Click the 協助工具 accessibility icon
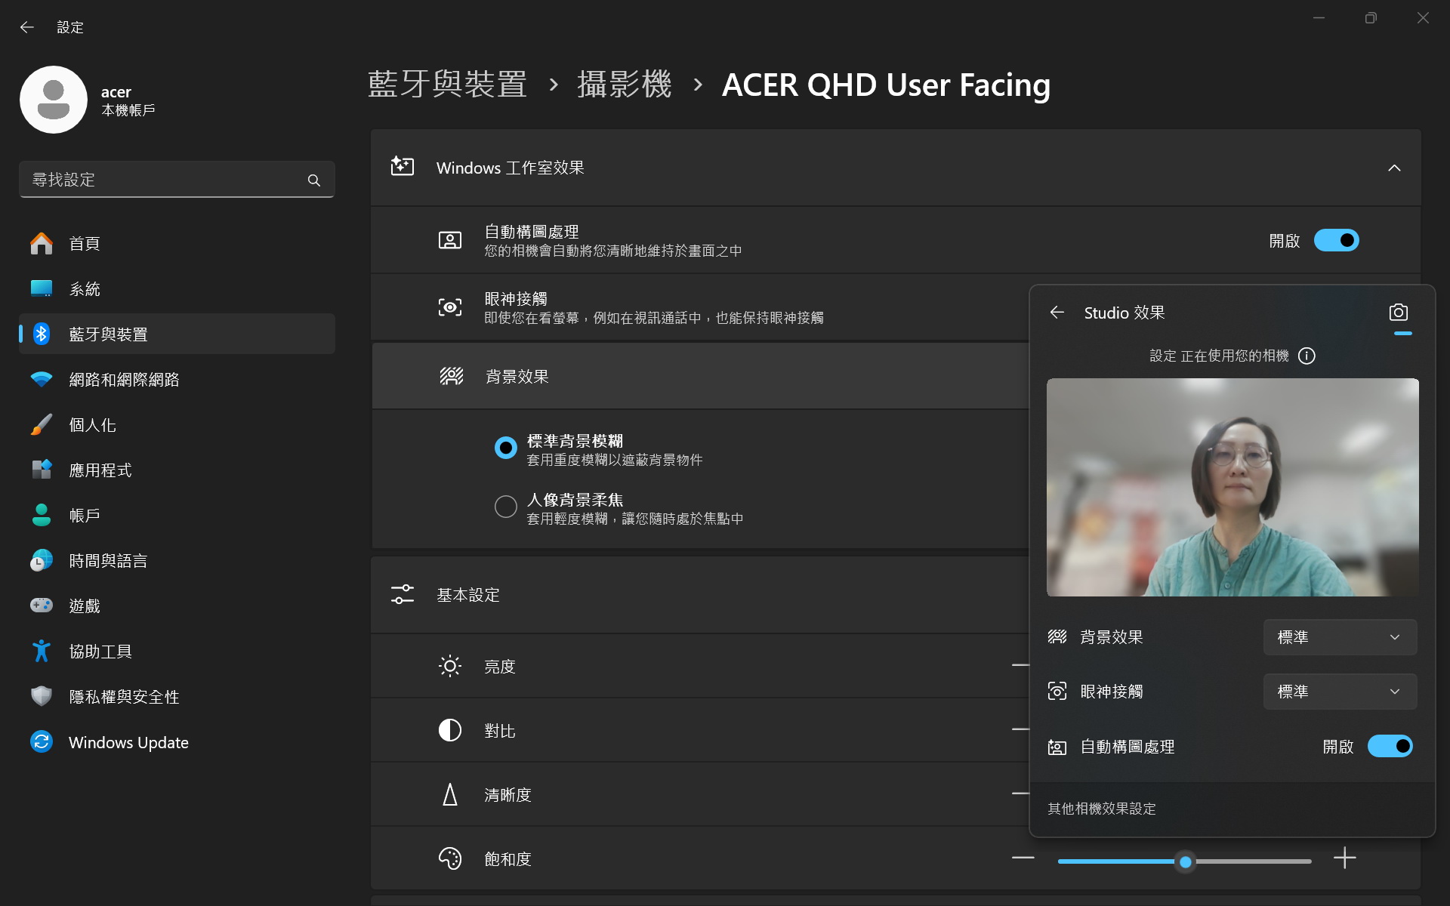This screenshot has height=906, width=1450. [42, 651]
